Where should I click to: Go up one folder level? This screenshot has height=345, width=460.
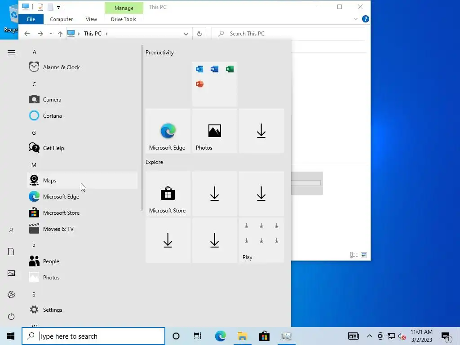click(x=60, y=34)
